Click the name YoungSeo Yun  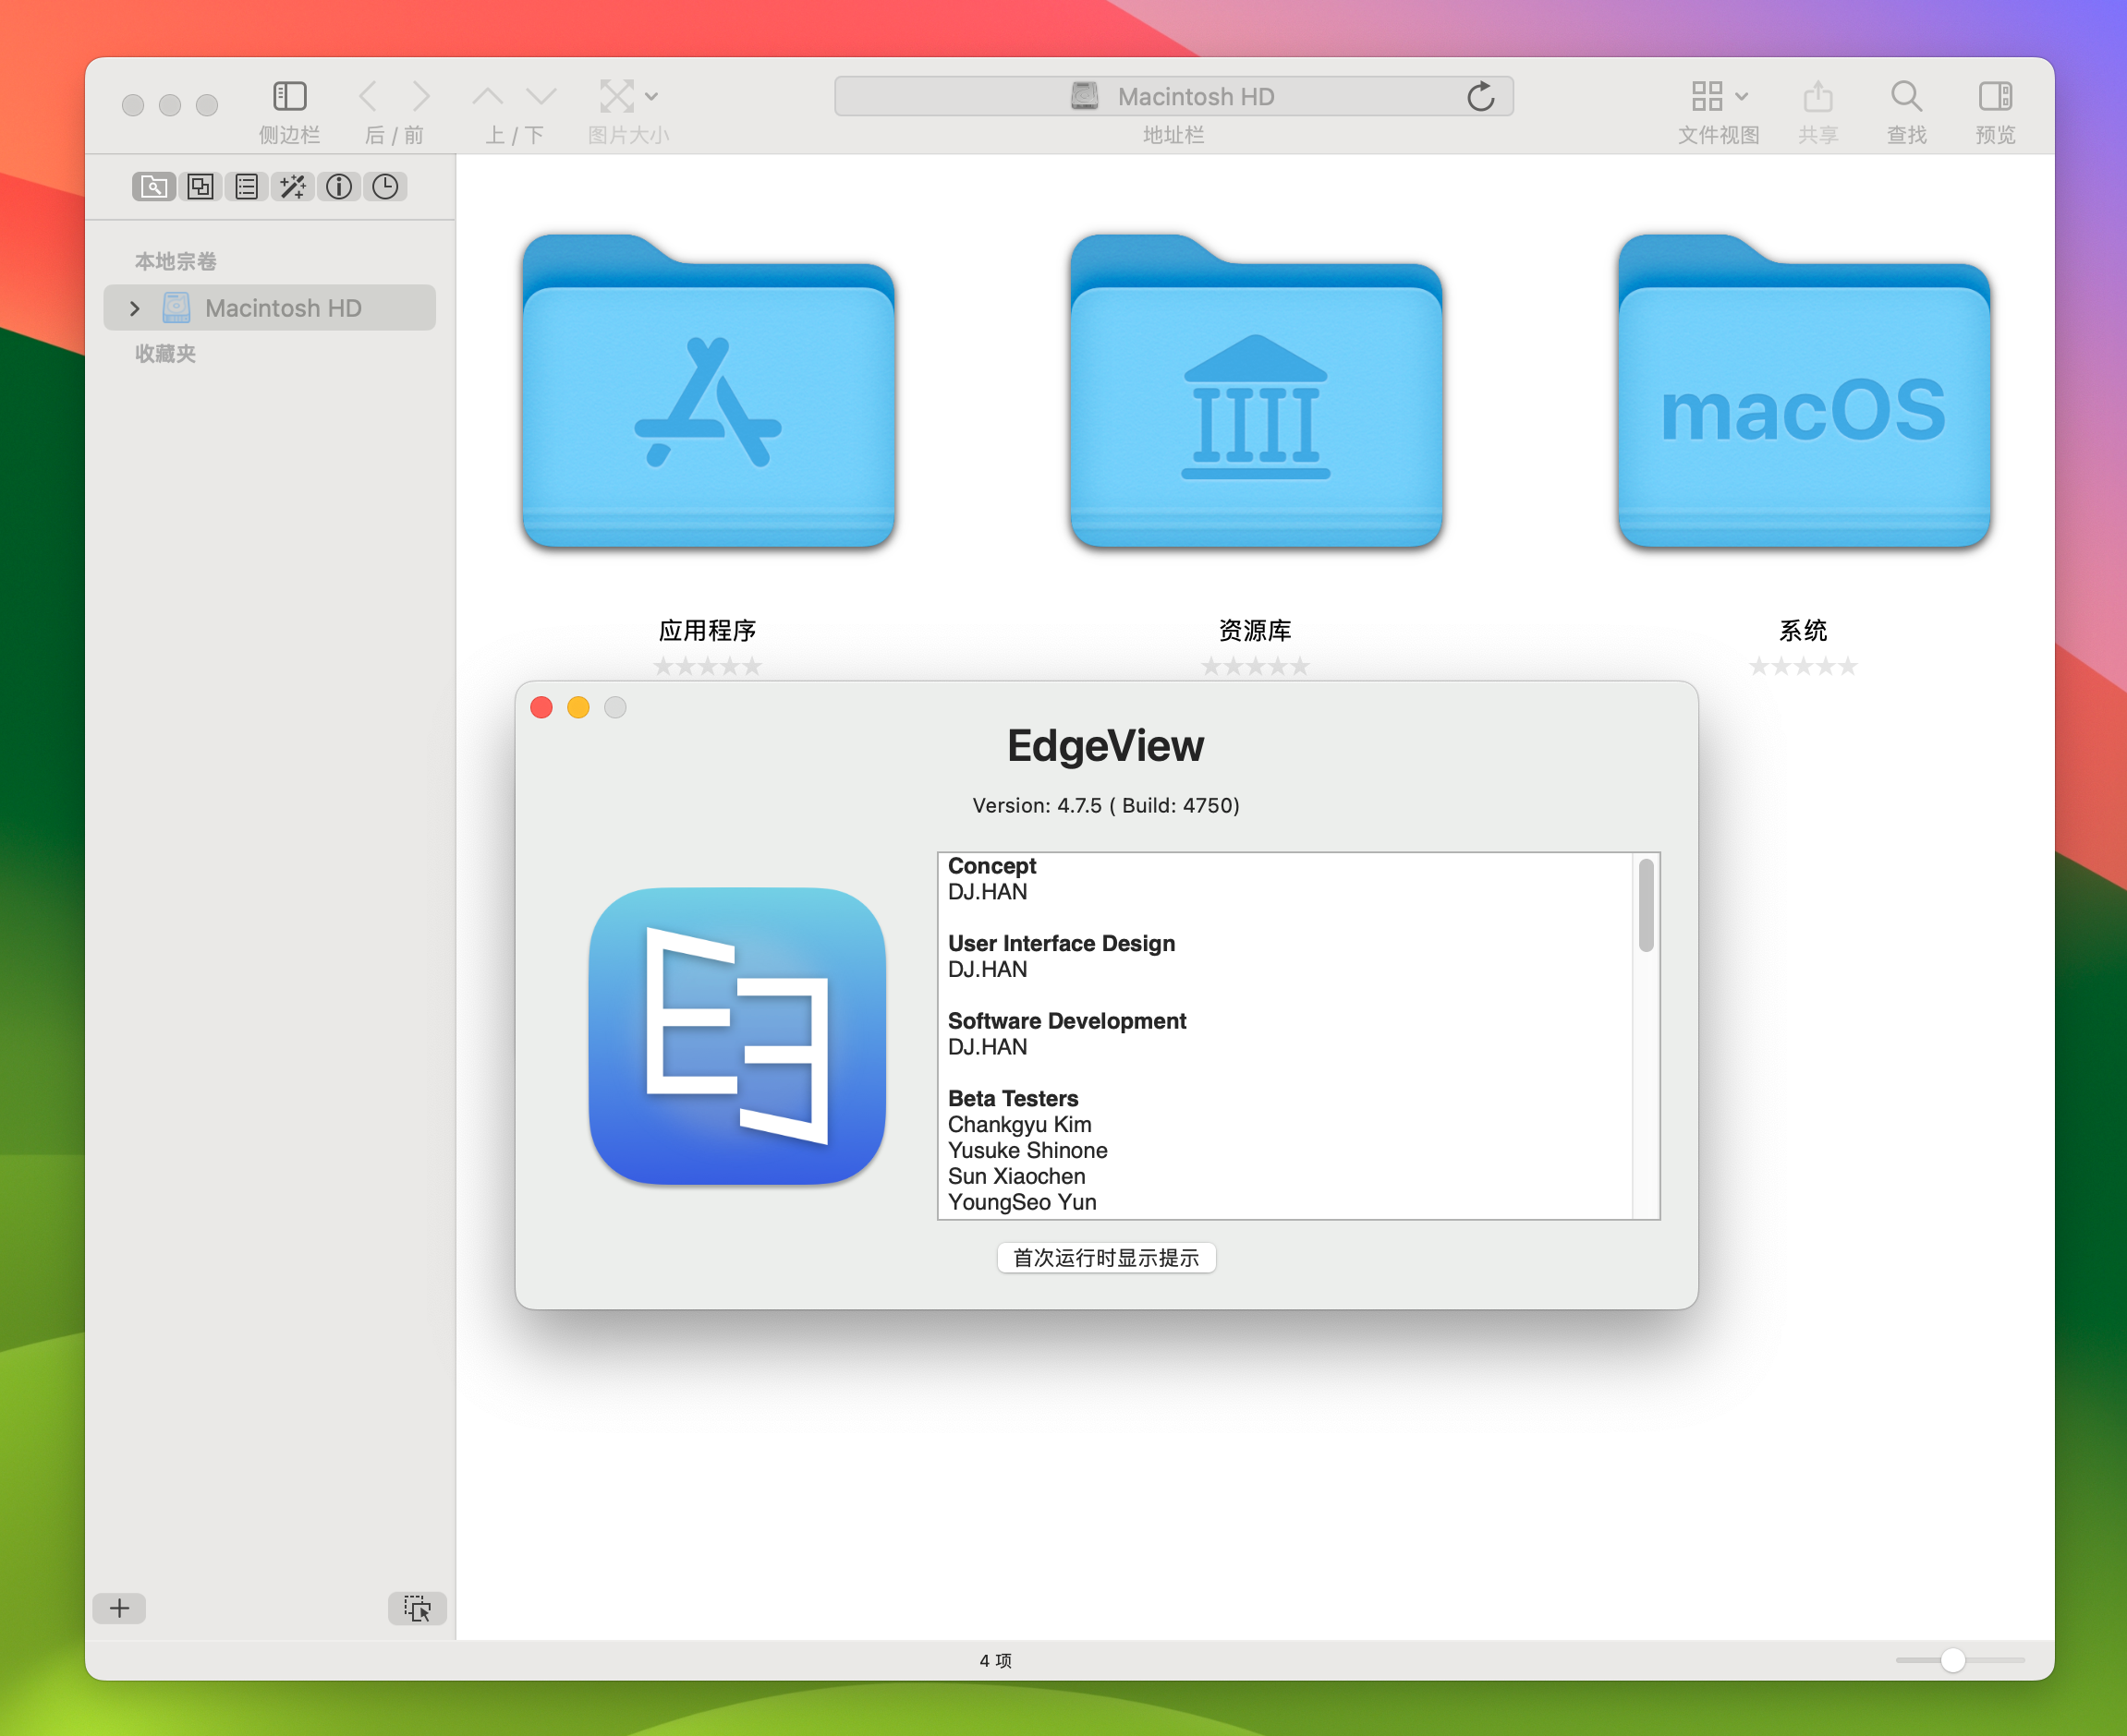(1023, 1203)
